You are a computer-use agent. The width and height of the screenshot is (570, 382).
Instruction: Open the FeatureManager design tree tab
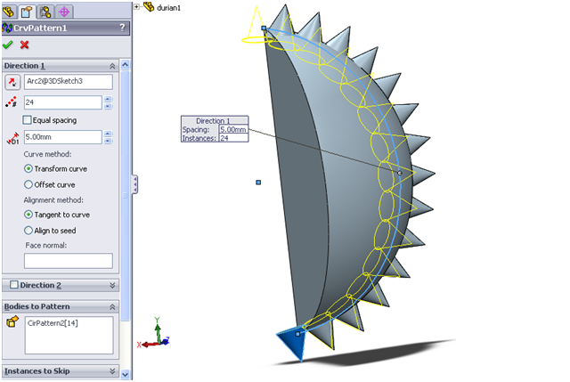9,12
